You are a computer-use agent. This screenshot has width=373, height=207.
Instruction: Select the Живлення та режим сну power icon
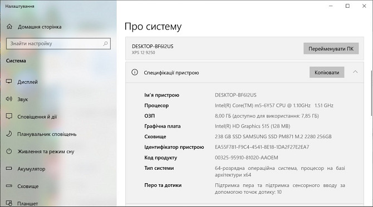click(9, 151)
